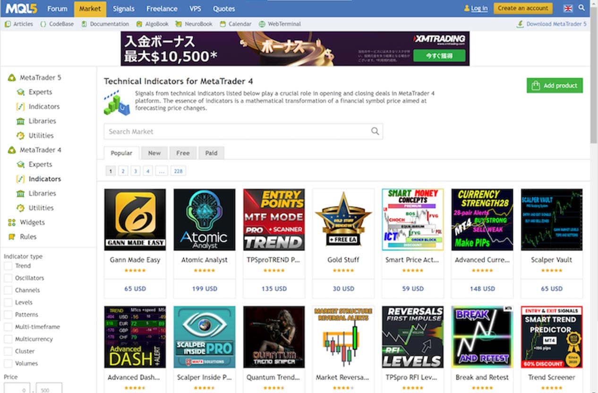Open the Forum menu item
Viewport: 598px width, 393px height.
click(x=57, y=9)
